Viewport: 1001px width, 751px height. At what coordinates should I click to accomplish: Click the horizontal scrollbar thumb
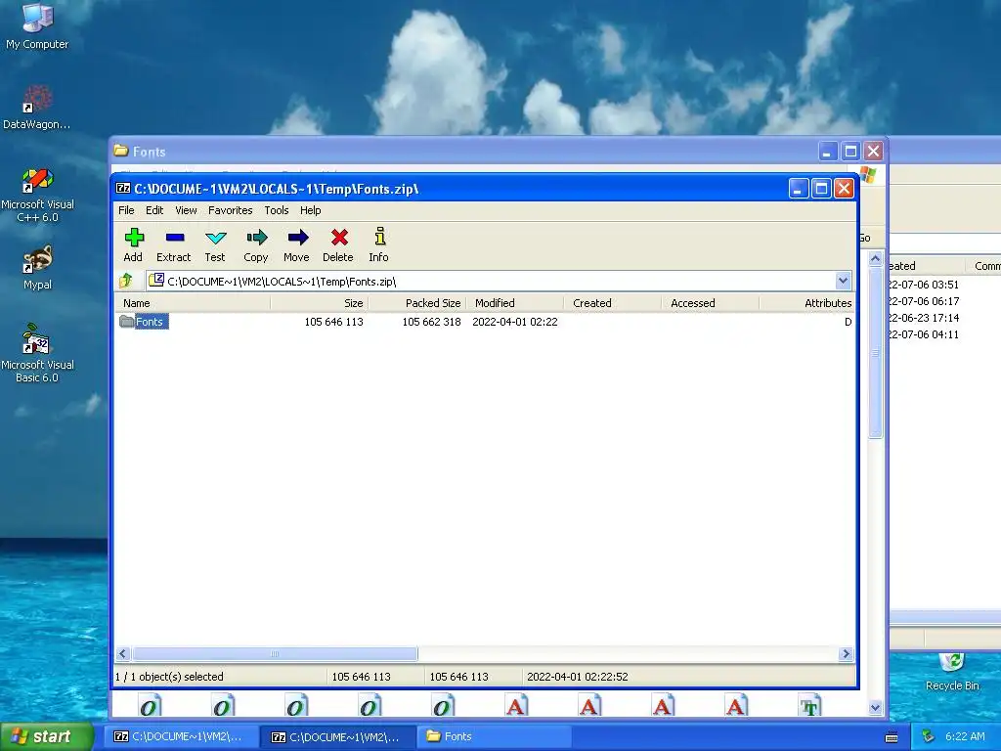[x=275, y=653]
